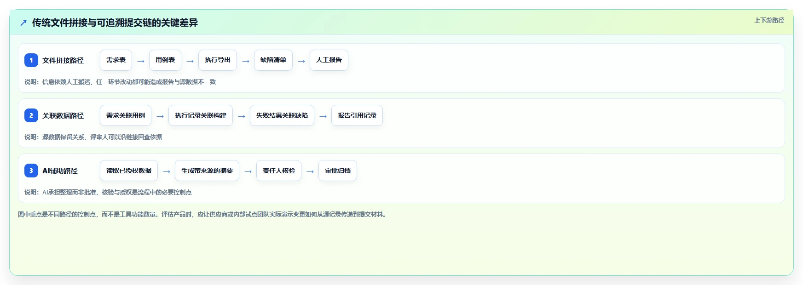
Task: Select the 执行导出 step chip
Action: pos(218,60)
